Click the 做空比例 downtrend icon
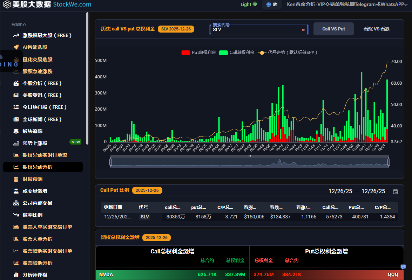This screenshot has width=412, height=280. [16, 215]
